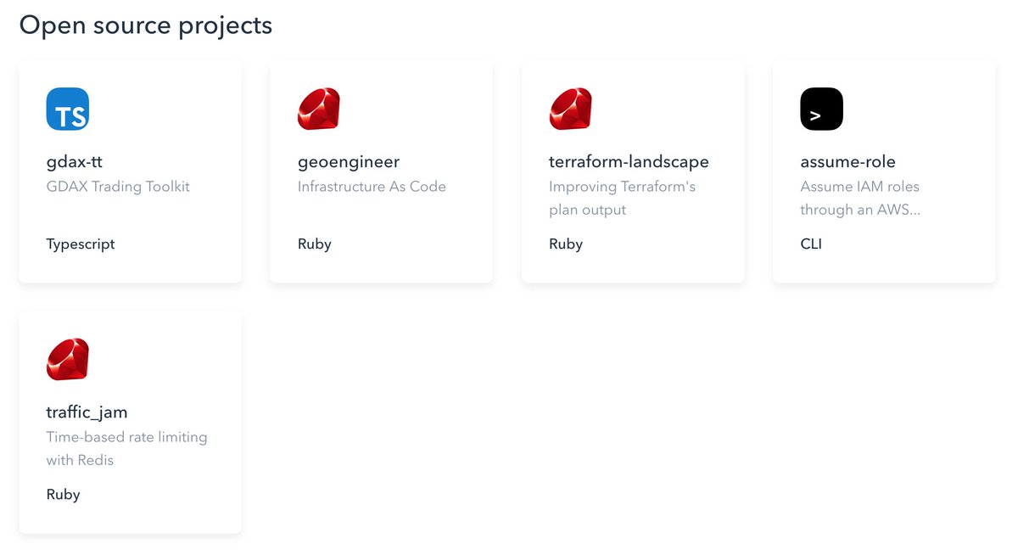
Task: Click the "GDAX Trading Toolkit" description
Action: tap(118, 187)
